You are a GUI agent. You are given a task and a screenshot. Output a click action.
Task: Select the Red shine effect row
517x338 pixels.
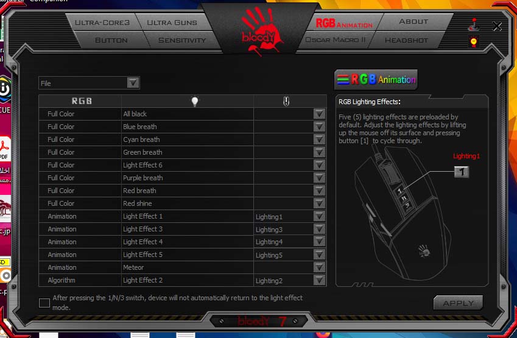[187, 203]
